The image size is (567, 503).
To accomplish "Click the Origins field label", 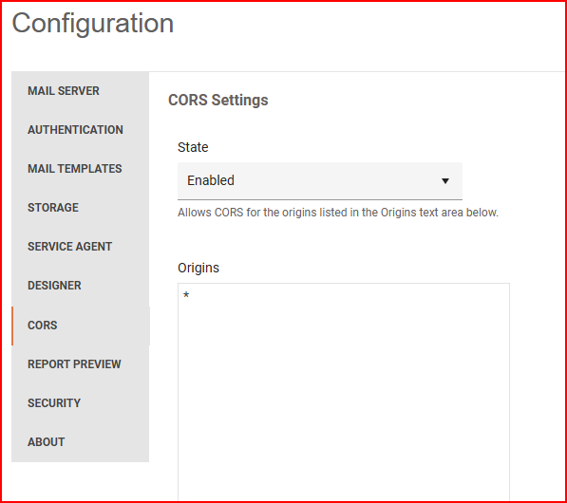I will tap(198, 269).
